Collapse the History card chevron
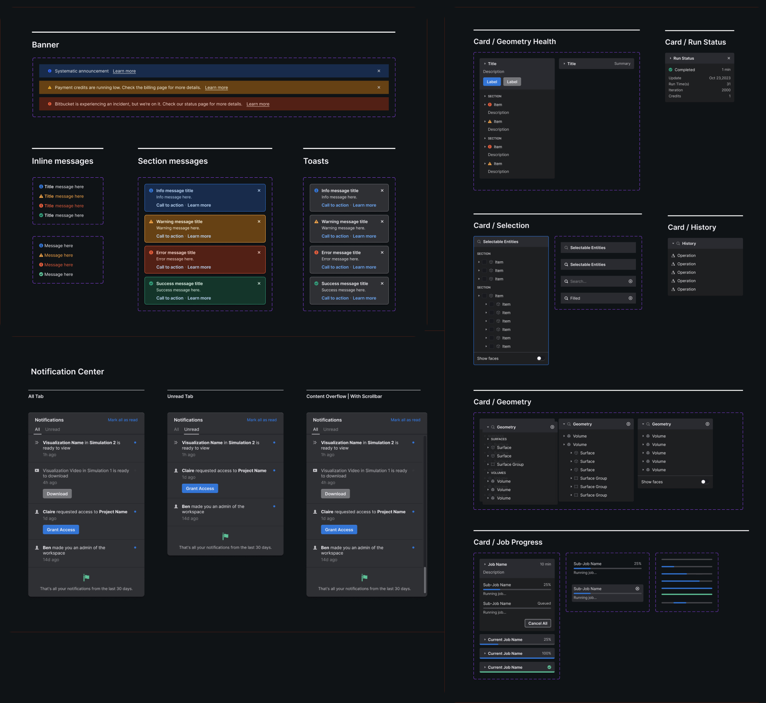 click(x=673, y=244)
